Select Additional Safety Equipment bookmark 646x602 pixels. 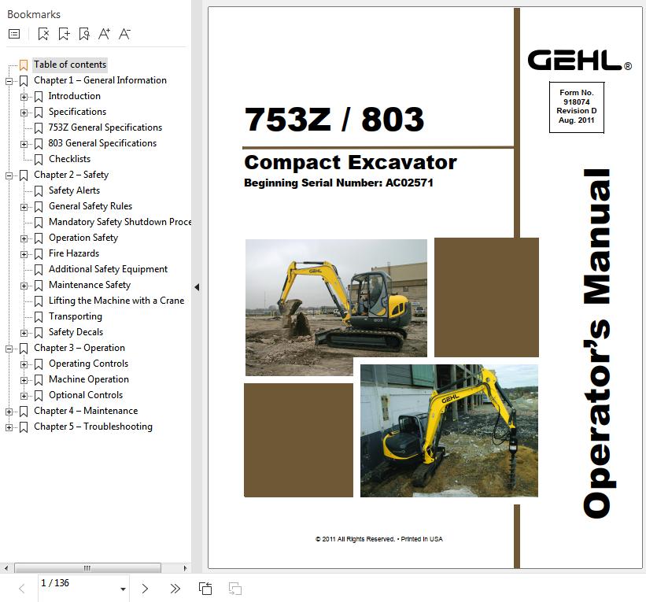coord(108,269)
